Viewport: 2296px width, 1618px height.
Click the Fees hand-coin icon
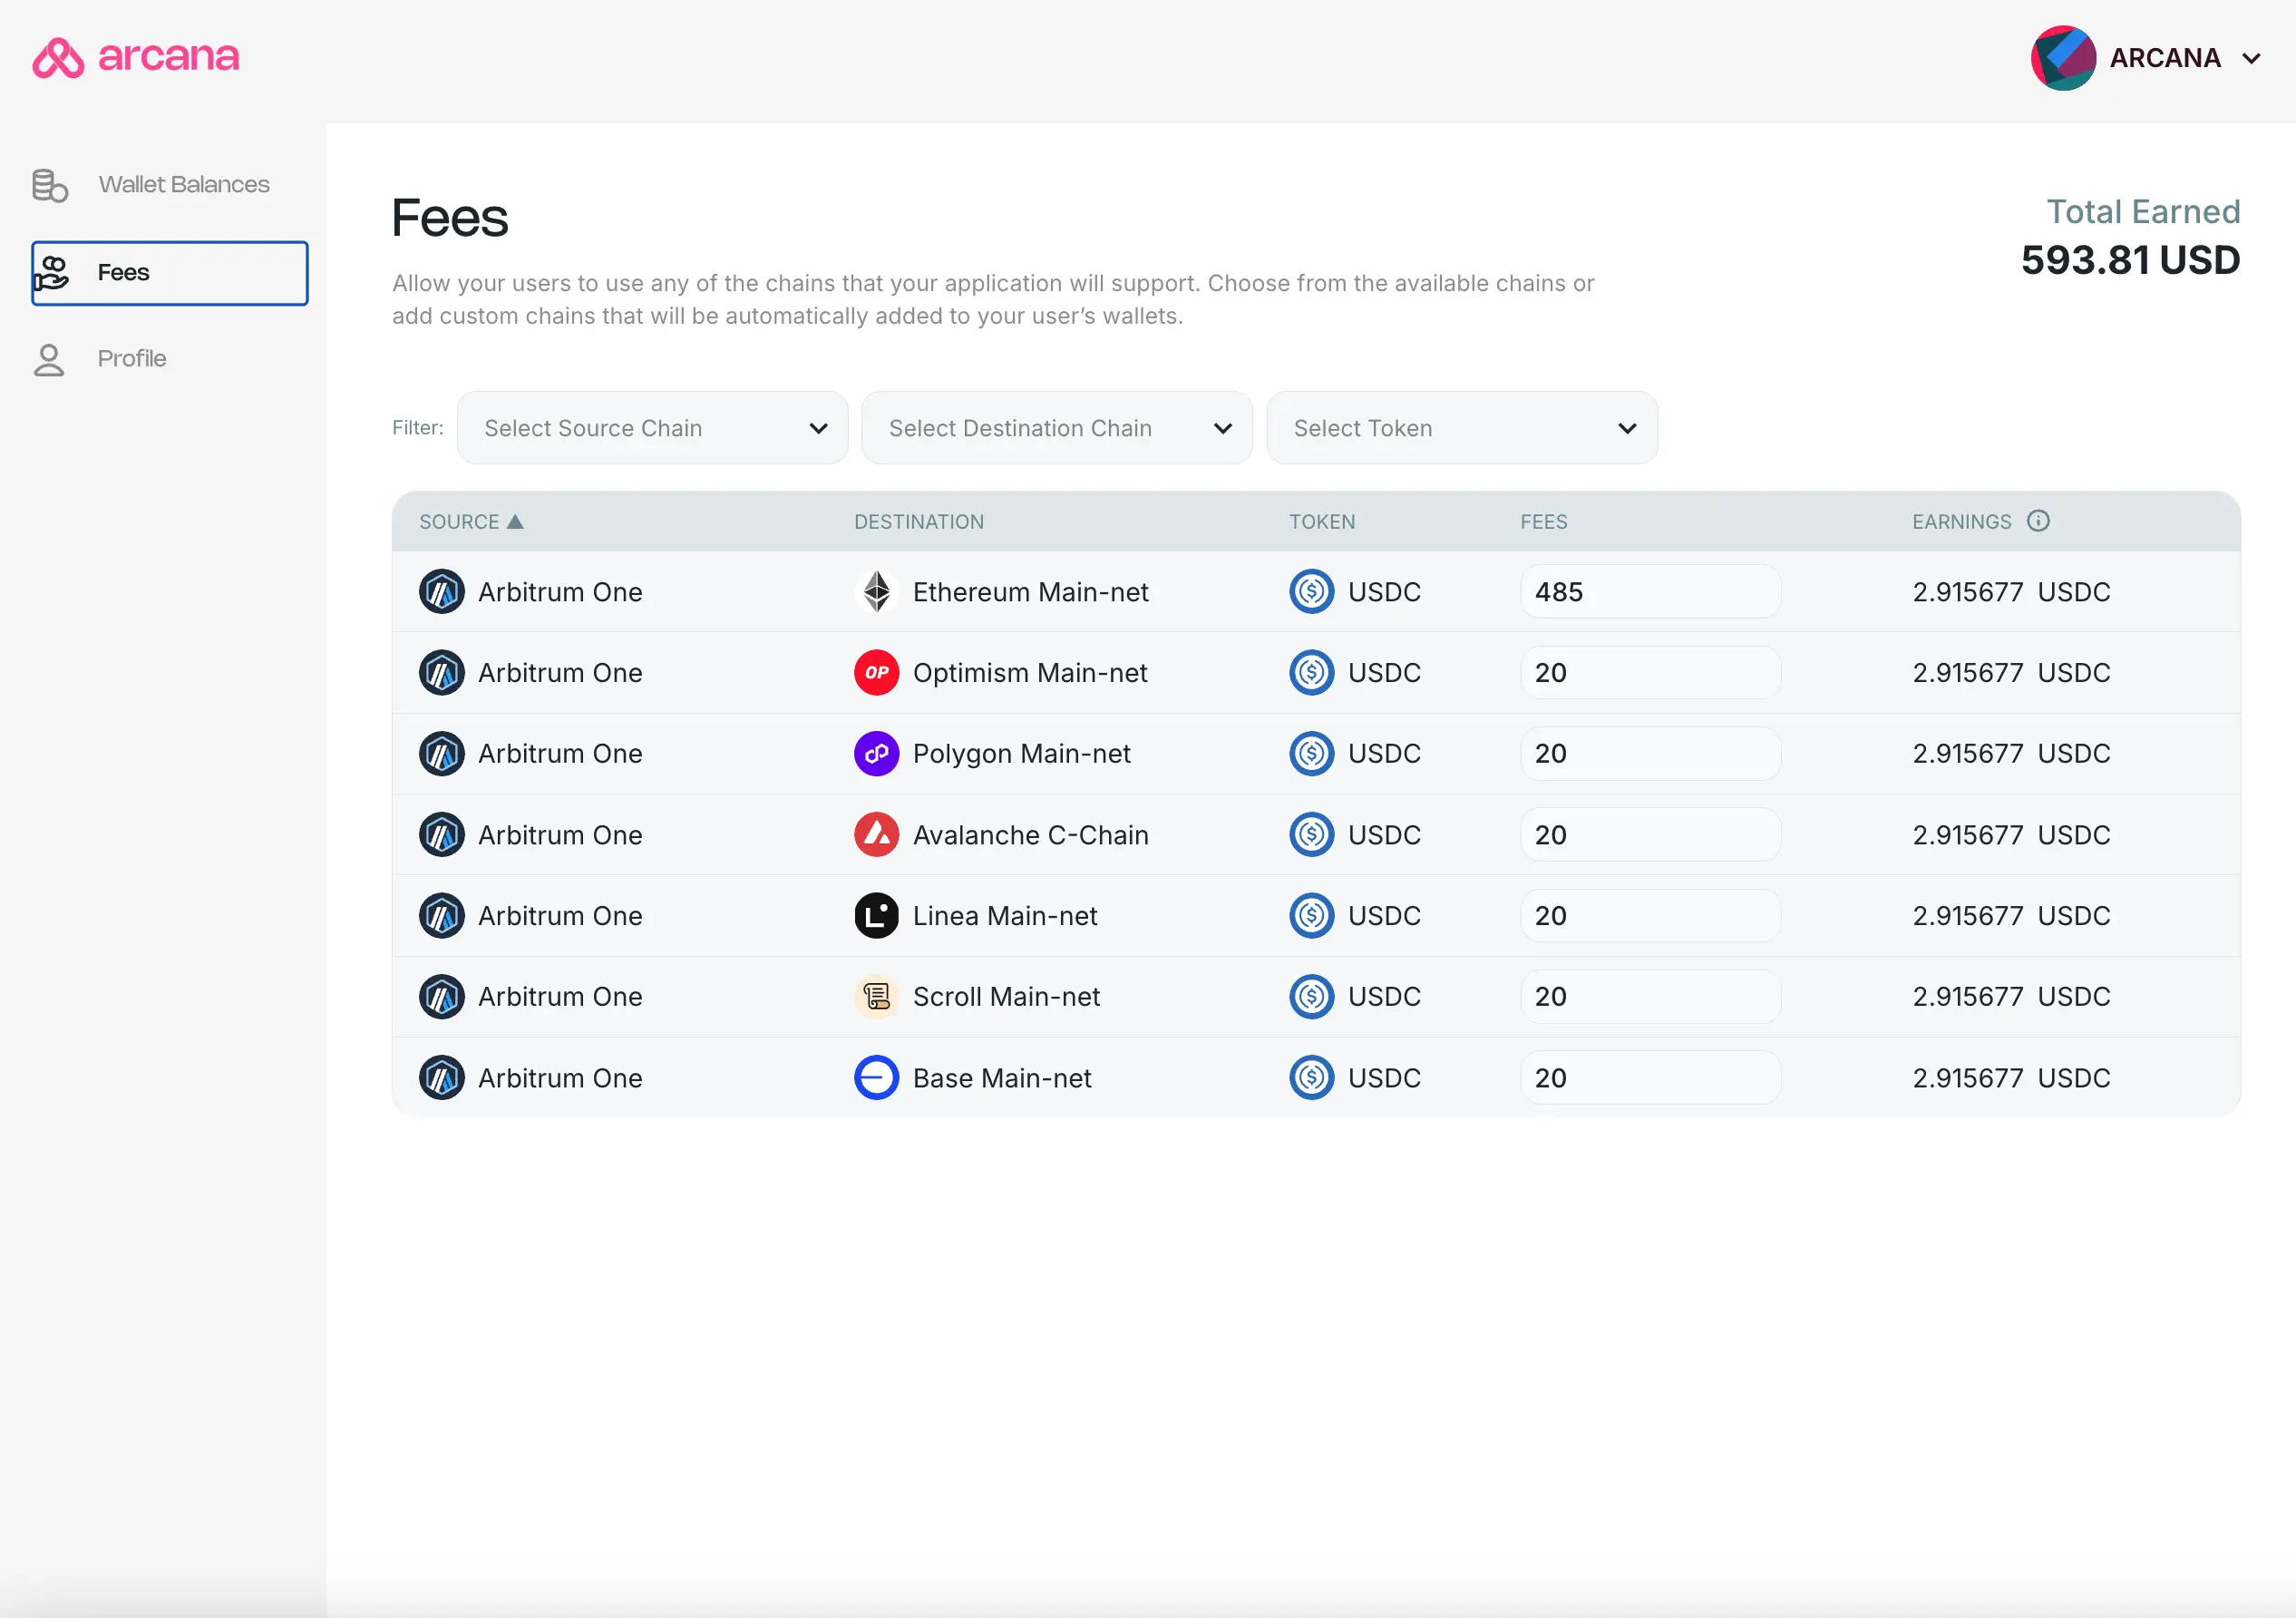tap(51, 273)
